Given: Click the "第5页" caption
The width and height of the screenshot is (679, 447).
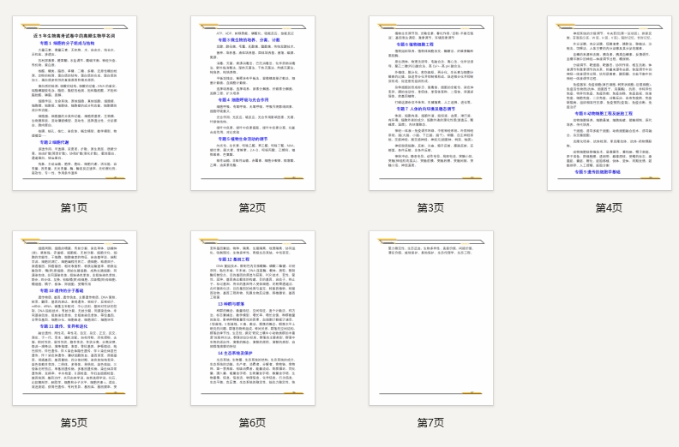Looking at the screenshot, I should pos(75,423).
